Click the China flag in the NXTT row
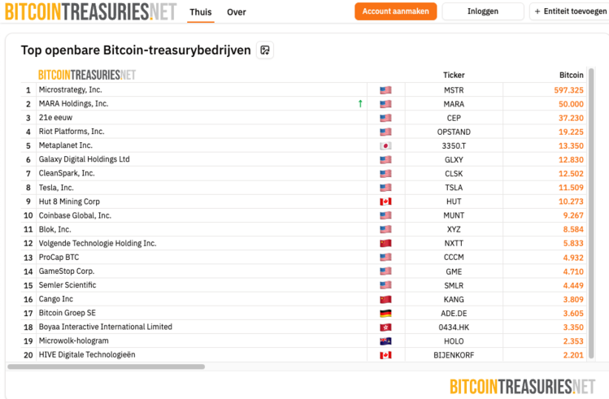The image size is (609, 399). coord(385,243)
